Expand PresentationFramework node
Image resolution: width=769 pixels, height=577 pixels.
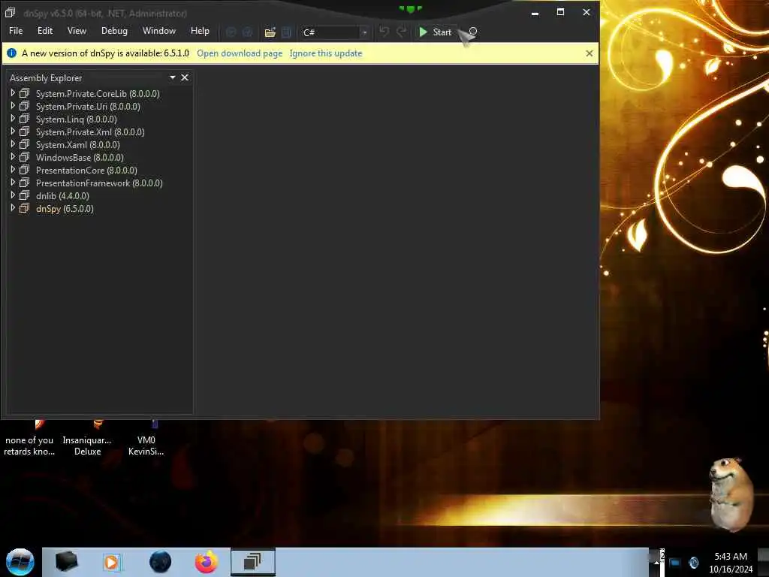[13, 182]
